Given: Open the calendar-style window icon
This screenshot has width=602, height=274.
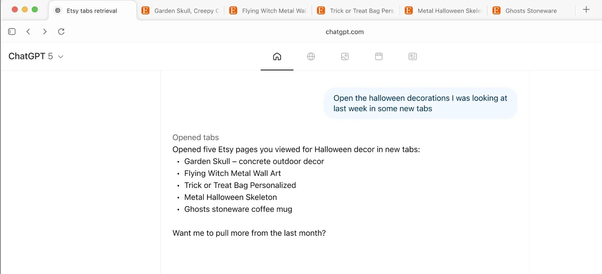Looking at the screenshot, I should click(x=379, y=56).
